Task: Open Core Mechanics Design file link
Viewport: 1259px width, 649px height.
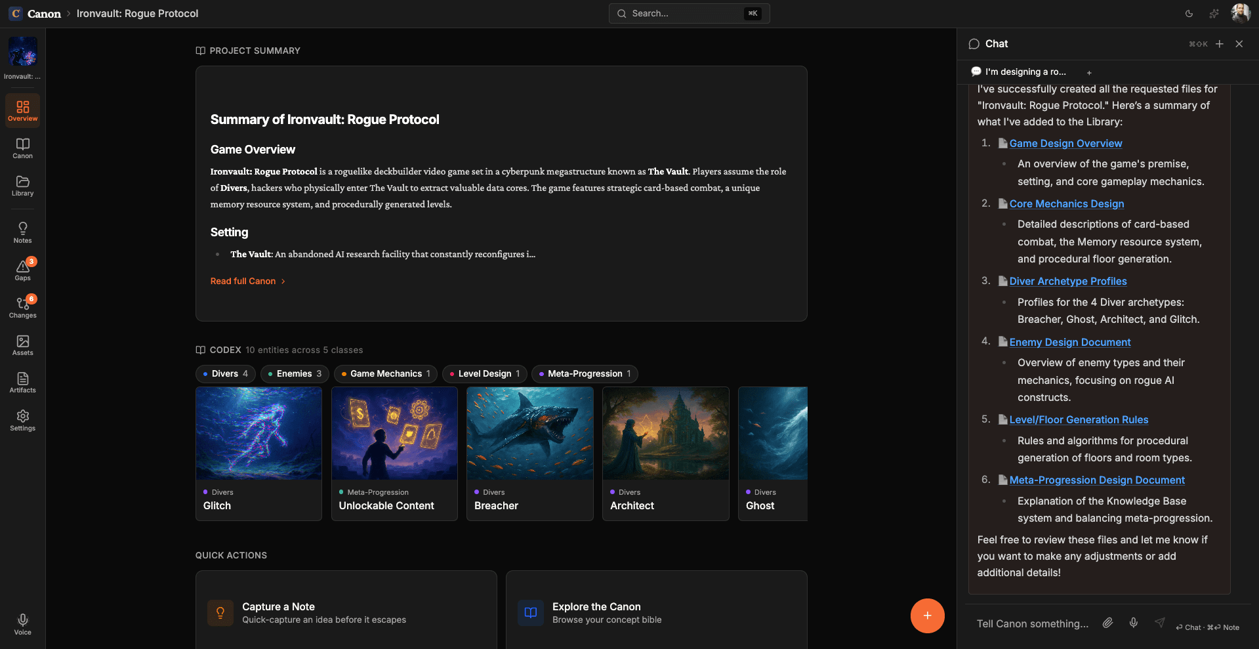Action: click(x=1067, y=203)
